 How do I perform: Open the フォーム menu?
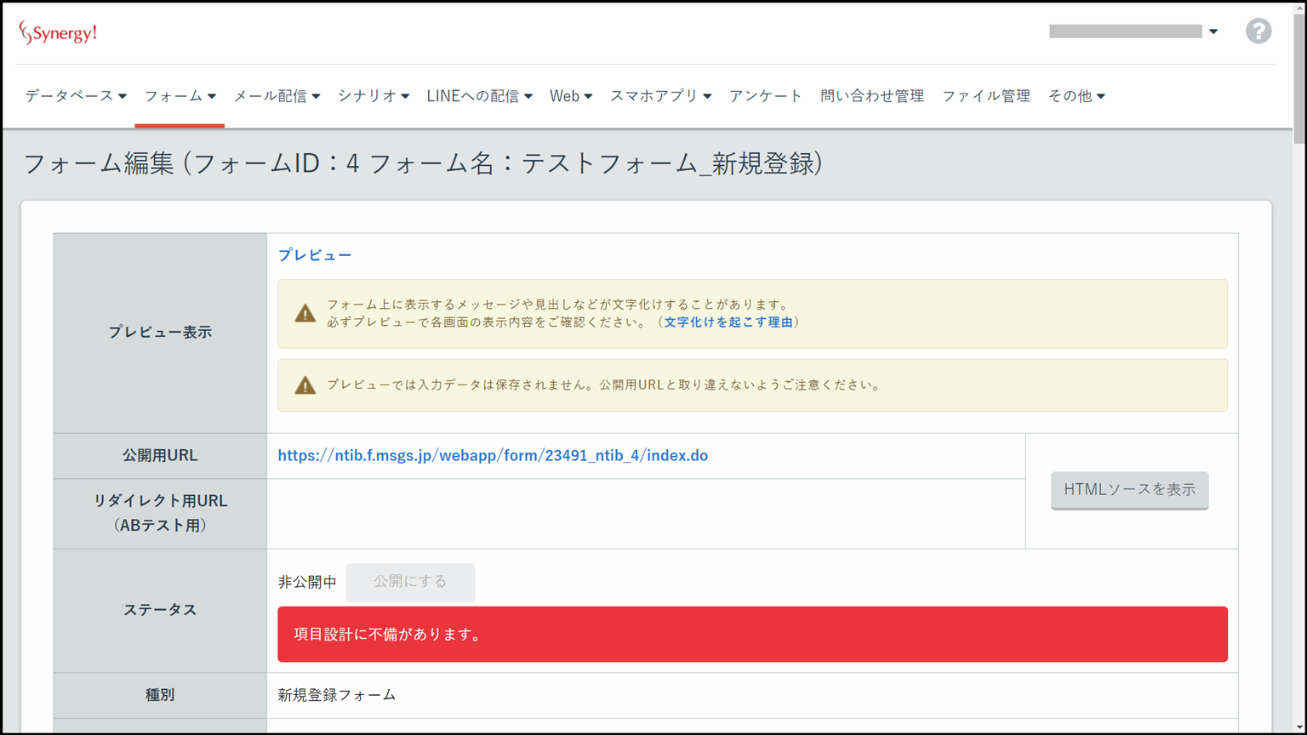(x=180, y=96)
